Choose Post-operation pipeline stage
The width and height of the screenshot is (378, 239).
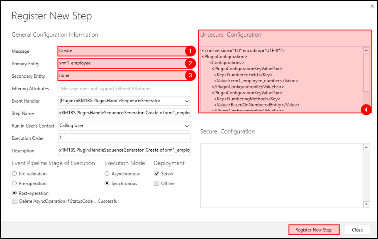tap(15, 193)
